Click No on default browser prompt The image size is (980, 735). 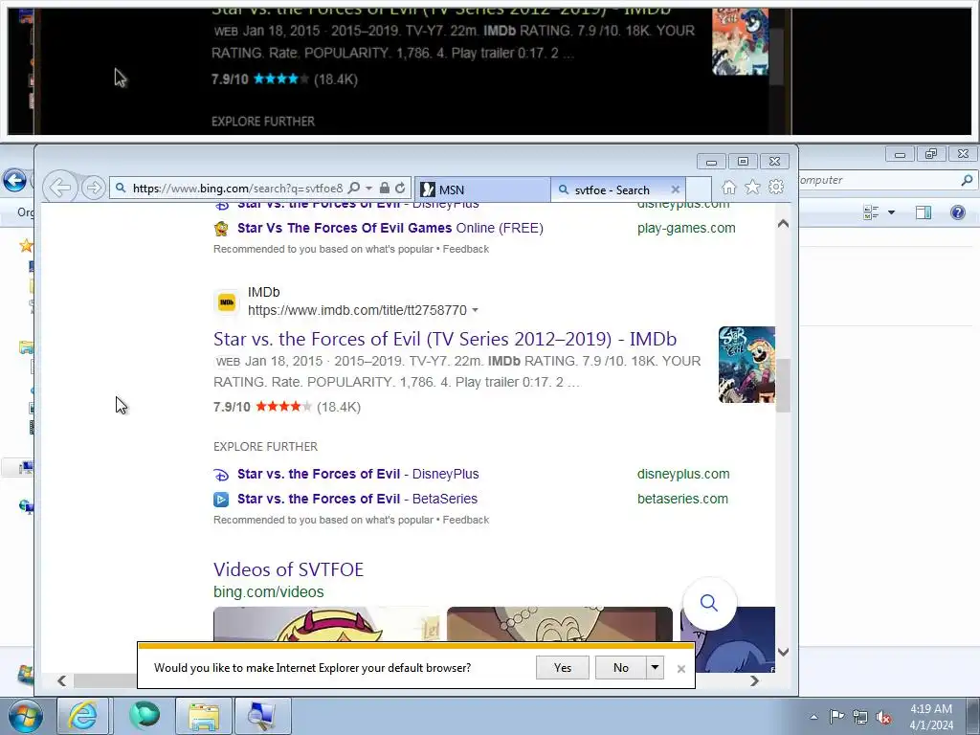pos(620,667)
